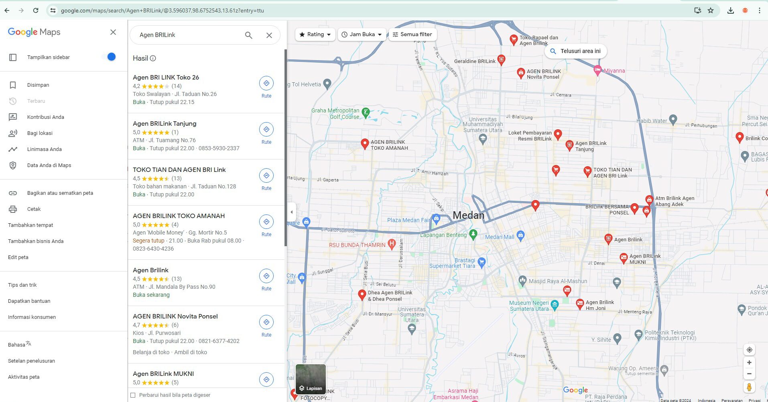Image resolution: width=768 pixels, height=402 pixels.
Task: Check Perbarui hasil bila peta digeser
Action: tap(133, 395)
